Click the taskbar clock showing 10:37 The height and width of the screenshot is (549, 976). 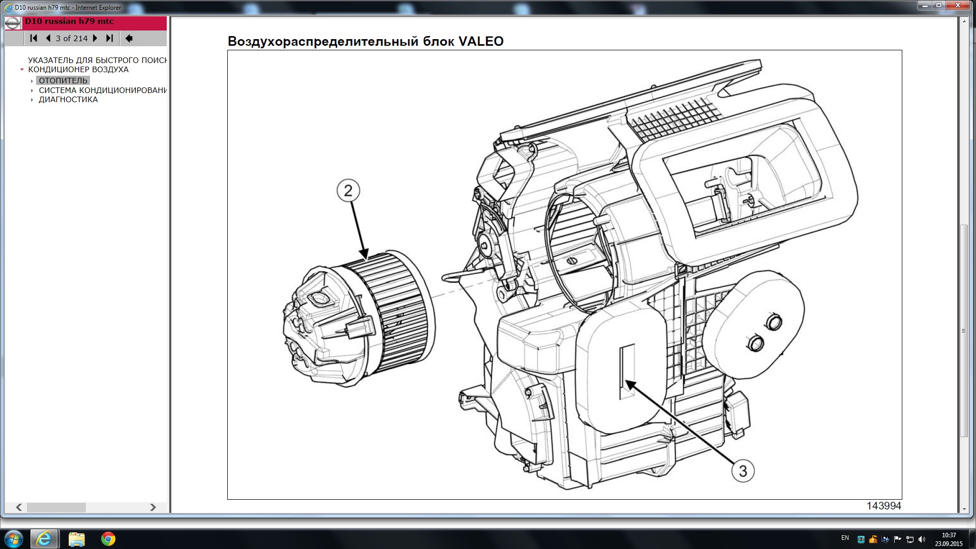(x=949, y=539)
